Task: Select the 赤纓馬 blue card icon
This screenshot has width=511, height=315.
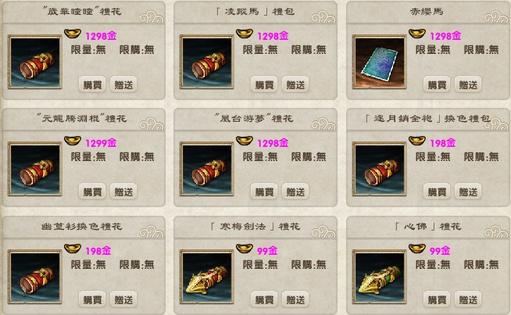Action: point(379,62)
